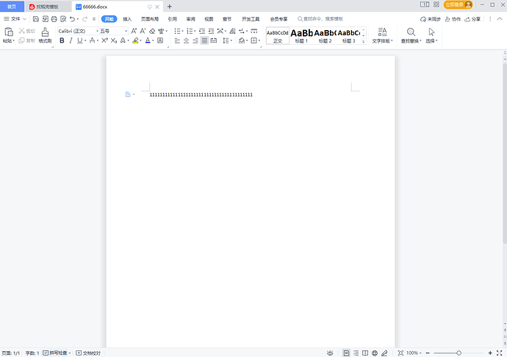Open the Calibri font name dropdown
This screenshot has height=357, width=507.
(x=97, y=31)
